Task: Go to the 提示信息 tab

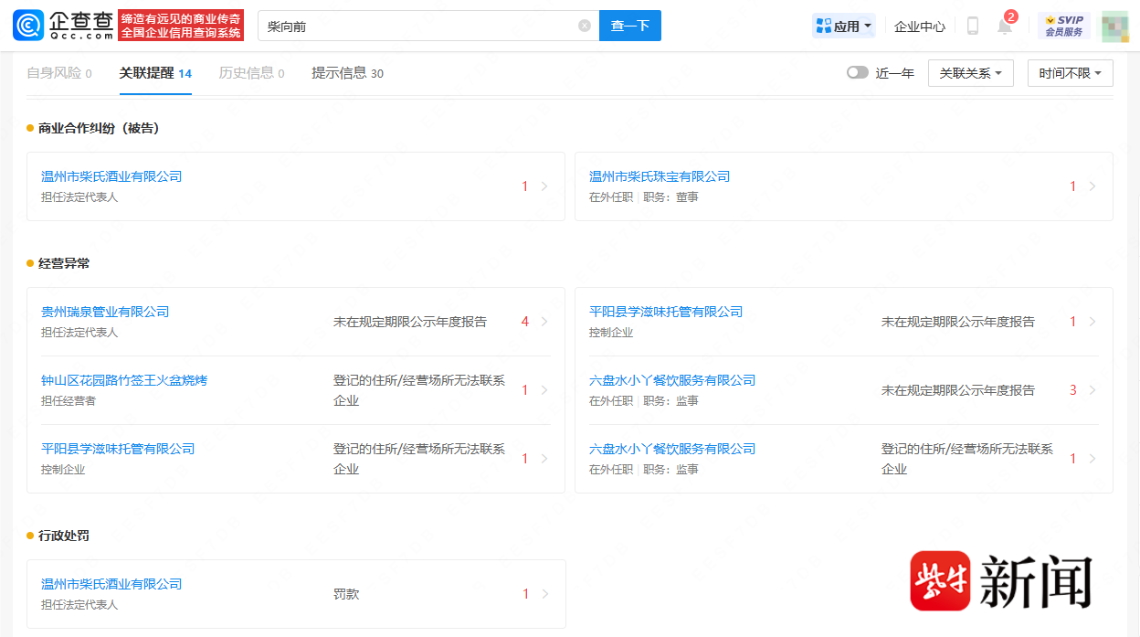Action: click(x=347, y=73)
